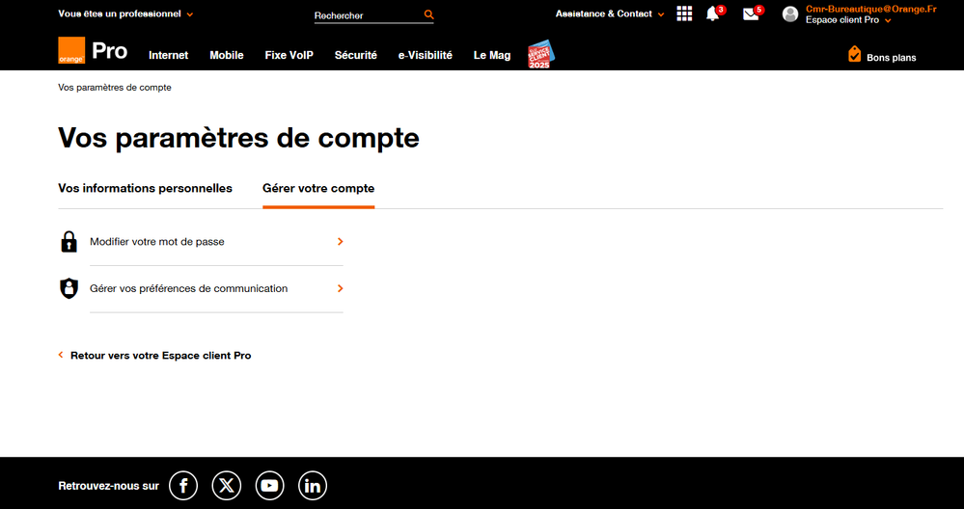964x509 pixels.
Task: Go back via Retour vers votre Espace client Pro
Action: coord(160,356)
